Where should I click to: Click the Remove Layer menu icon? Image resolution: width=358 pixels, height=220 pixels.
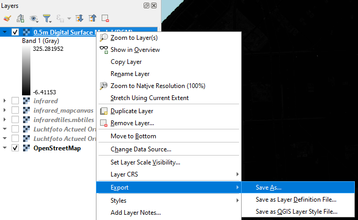104,123
